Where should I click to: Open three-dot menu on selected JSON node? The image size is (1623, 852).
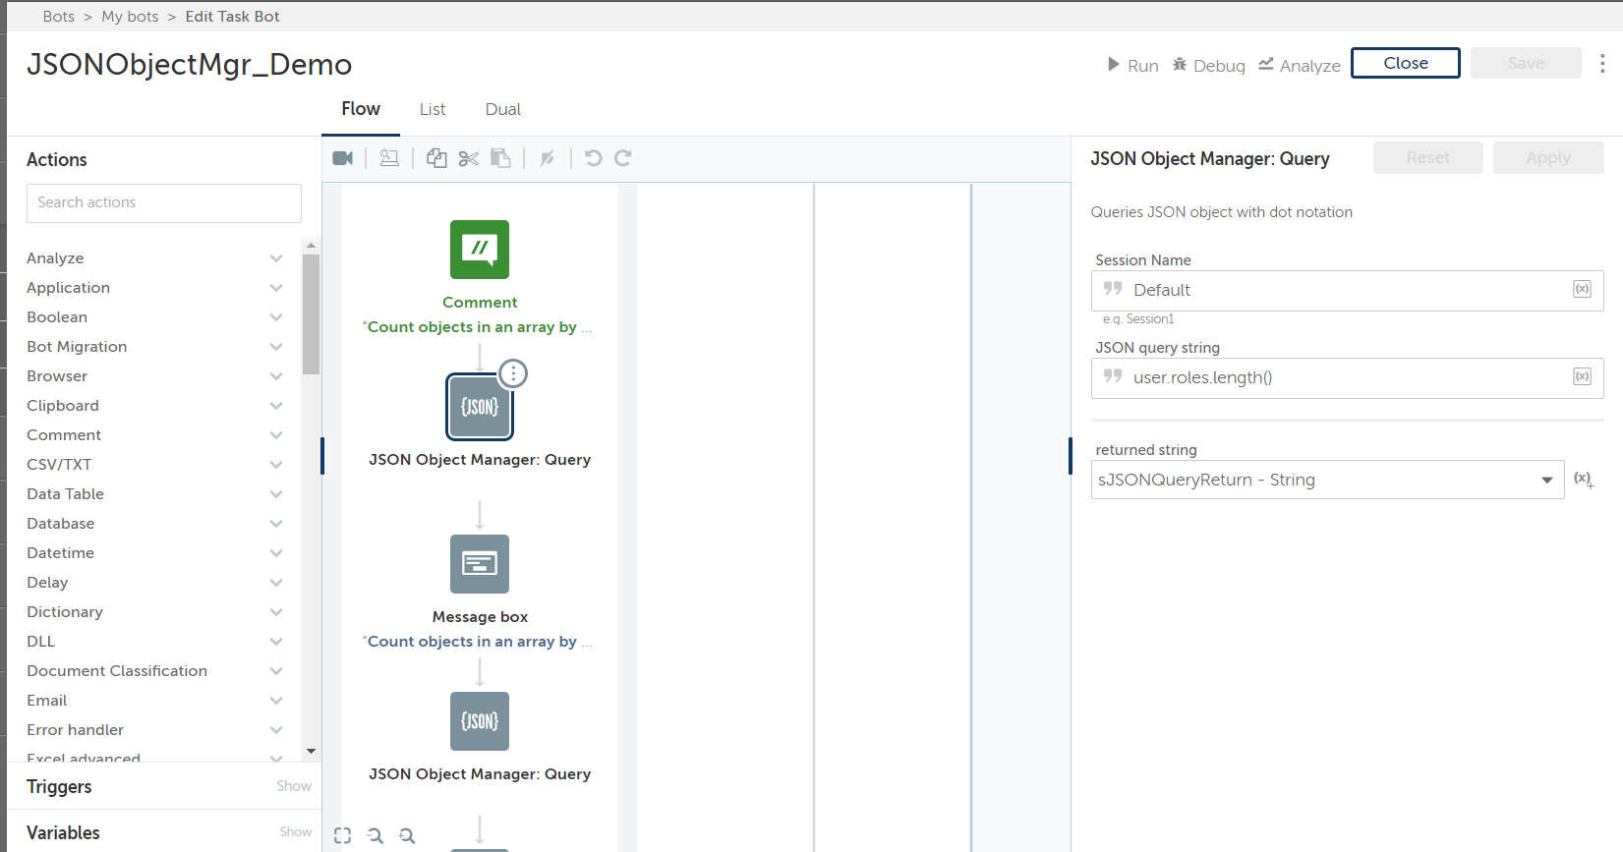513,374
